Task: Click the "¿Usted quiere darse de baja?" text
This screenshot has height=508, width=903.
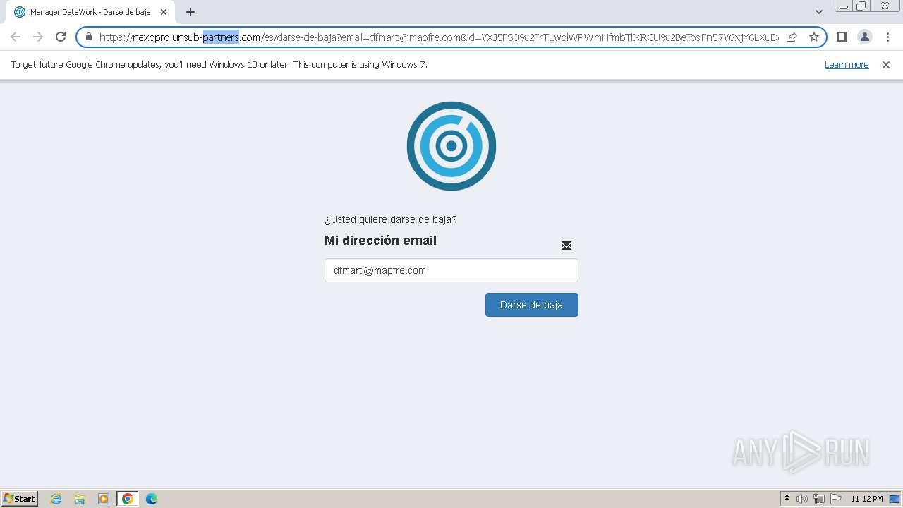Action: point(391,219)
